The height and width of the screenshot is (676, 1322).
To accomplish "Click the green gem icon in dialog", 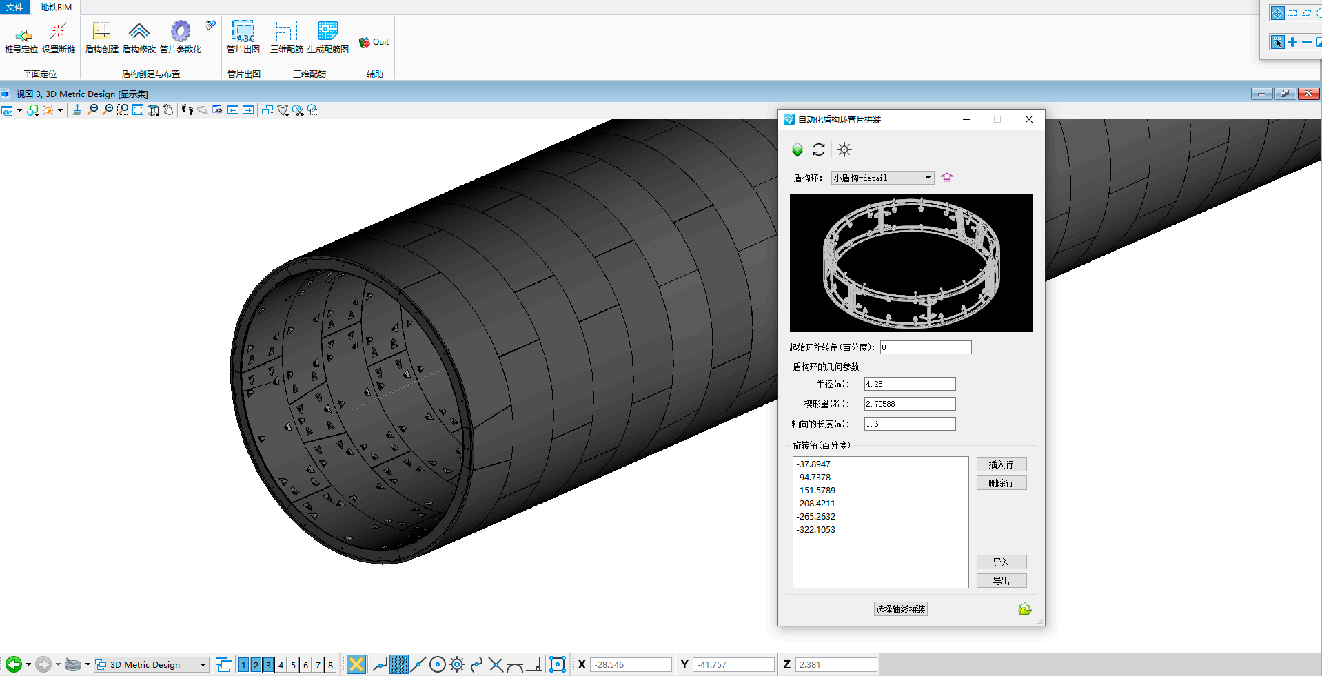I will tap(797, 150).
